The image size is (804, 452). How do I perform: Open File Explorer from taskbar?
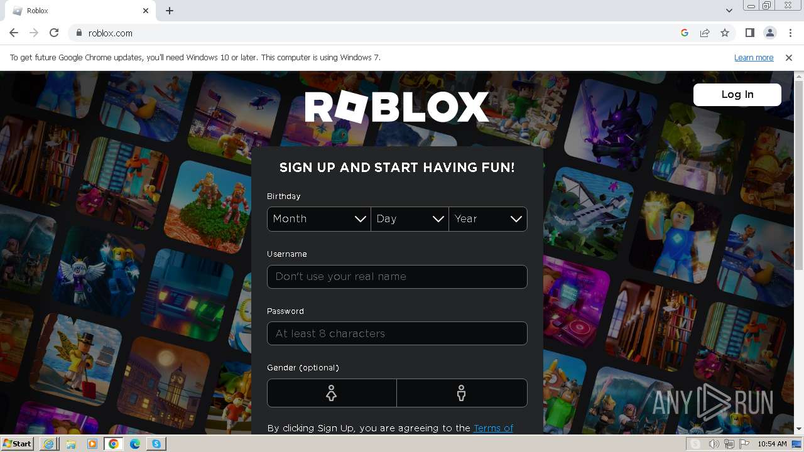click(70, 443)
